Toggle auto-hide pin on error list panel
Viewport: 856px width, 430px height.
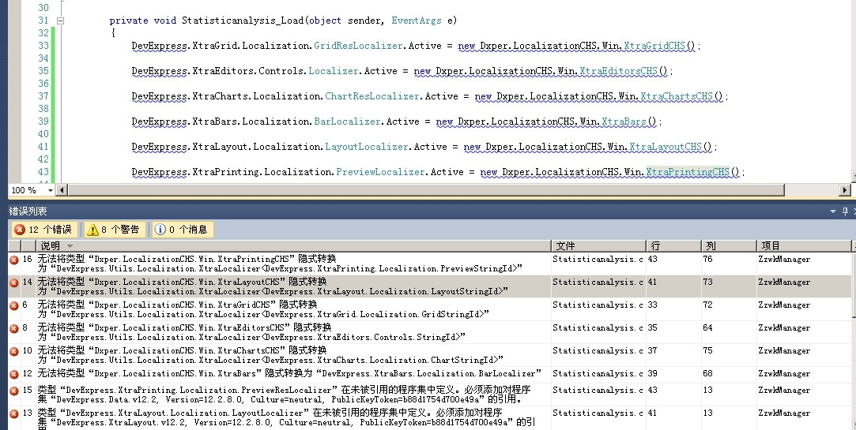click(x=845, y=211)
